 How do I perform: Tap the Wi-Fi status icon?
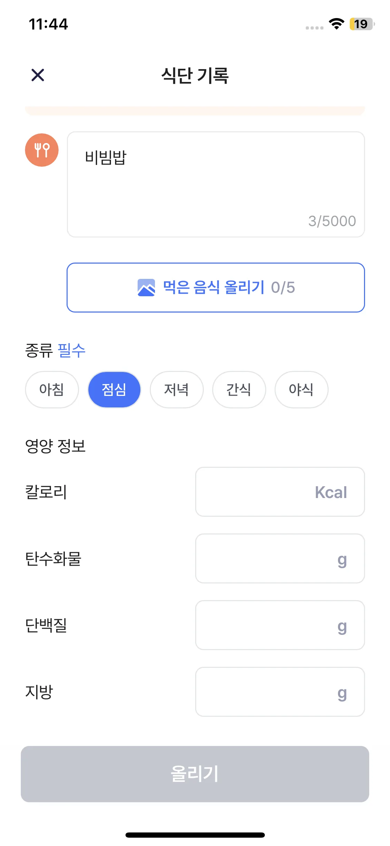tap(336, 24)
